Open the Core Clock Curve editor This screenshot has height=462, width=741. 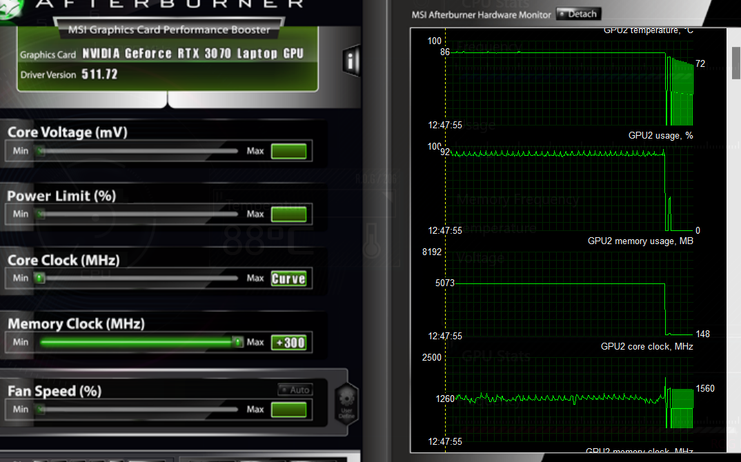click(289, 279)
